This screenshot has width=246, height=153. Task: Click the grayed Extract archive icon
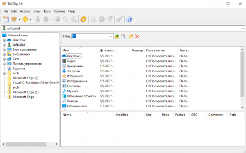(x=38, y=19)
